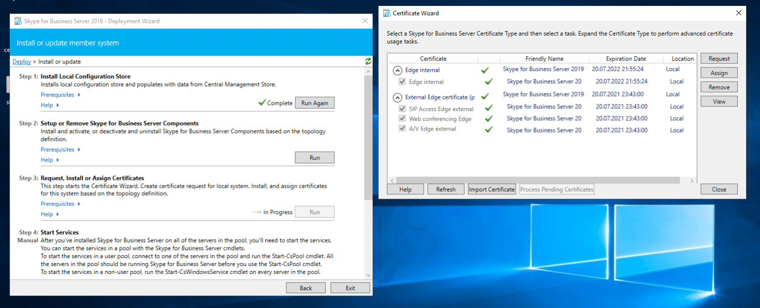Click green checkmark on A/V Edge external row
The image size is (760, 308).
point(489,130)
